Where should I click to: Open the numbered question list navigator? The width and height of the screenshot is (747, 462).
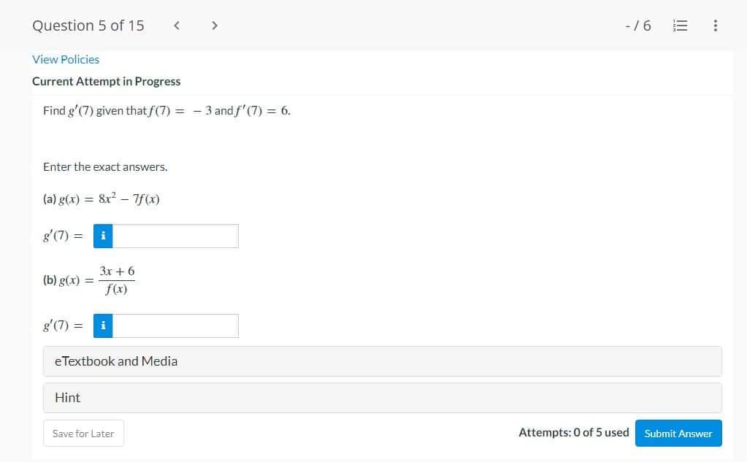point(680,25)
